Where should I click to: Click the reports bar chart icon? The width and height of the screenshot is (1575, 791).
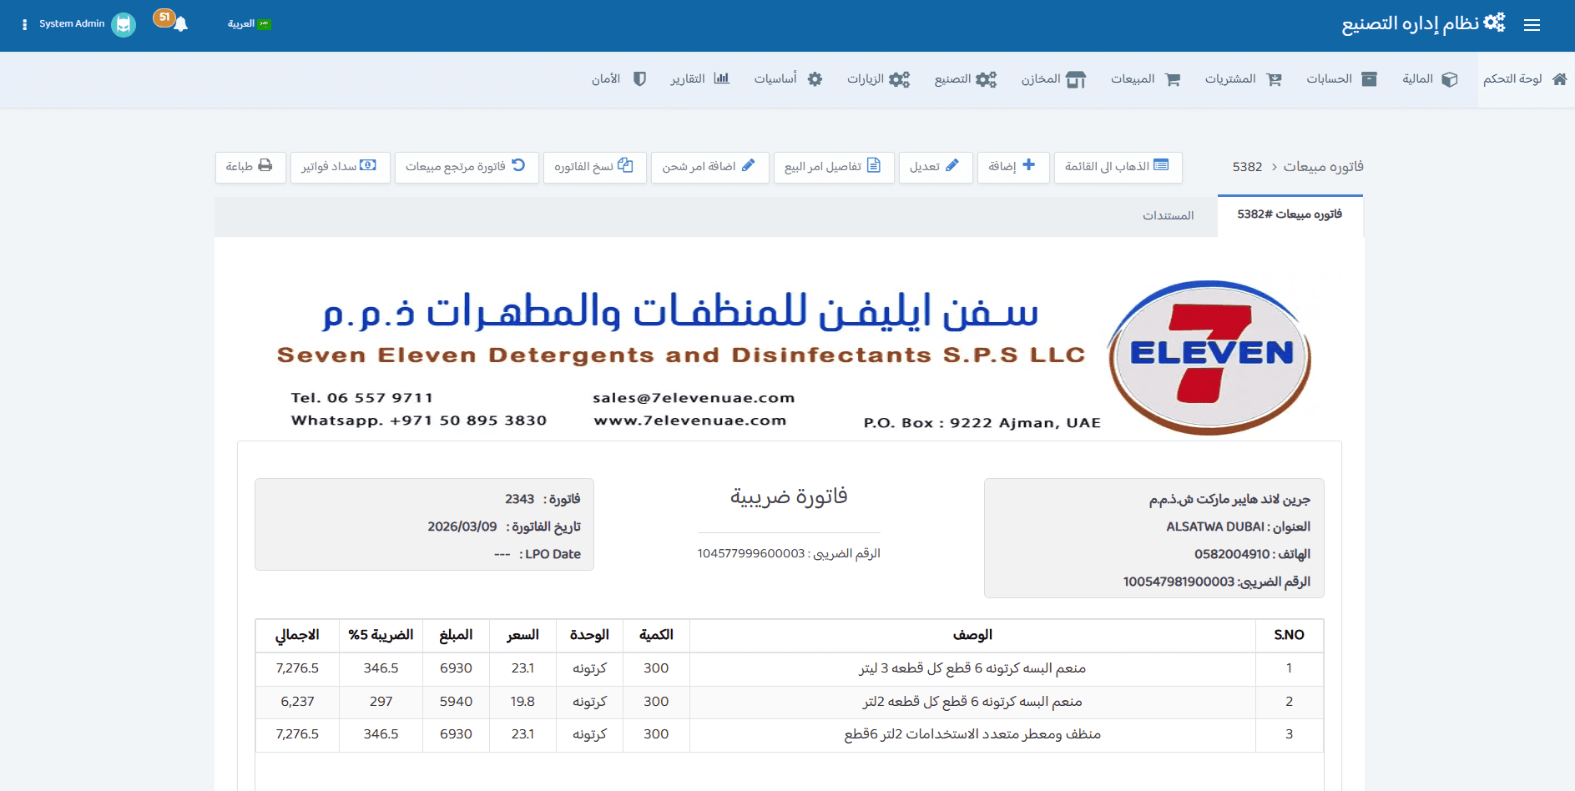point(722,78)
